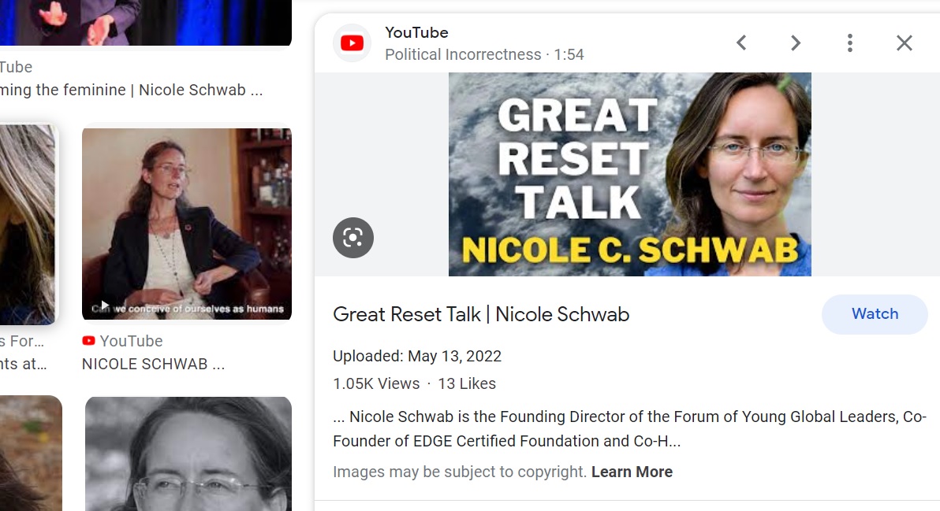Click the YouTube source name in preview header
Image resolution: width=940 pixels, height=511 pixels.
(416, 32)
